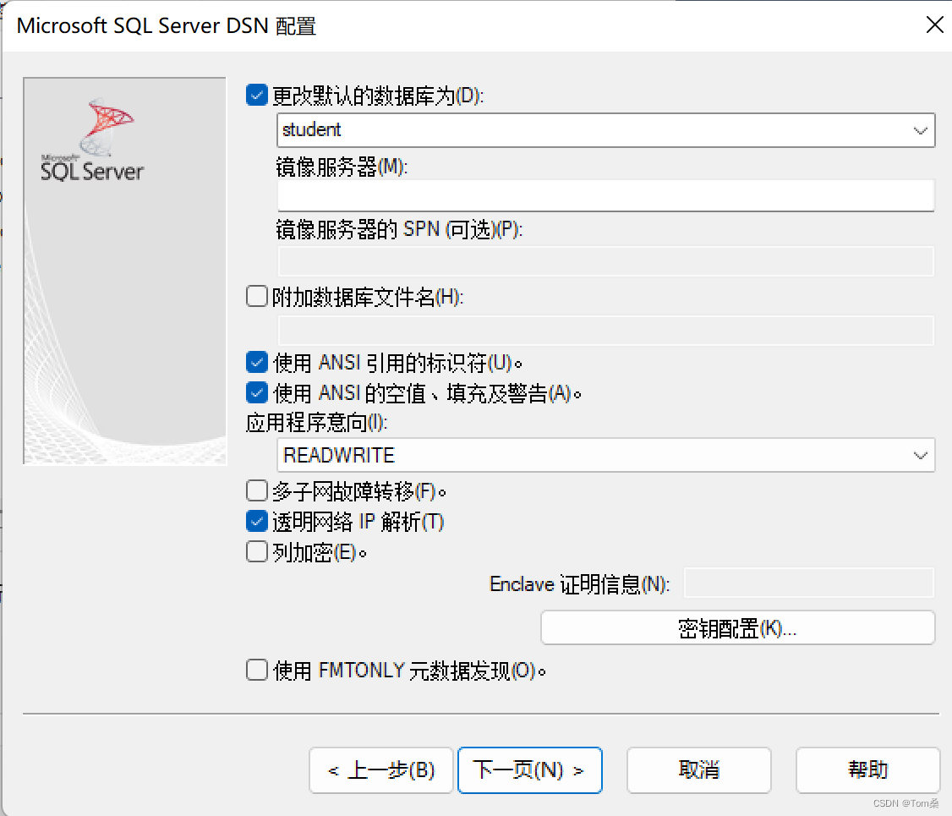The width and height of the screenshot is (952, 816).
Task: Click the attach database filename text box
Action: [605, 331]
